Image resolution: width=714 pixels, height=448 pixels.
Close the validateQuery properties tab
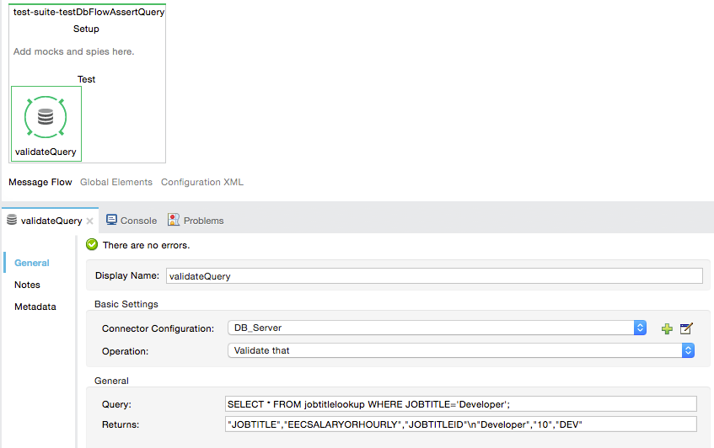pyautogui.click(x=89, y=221)
